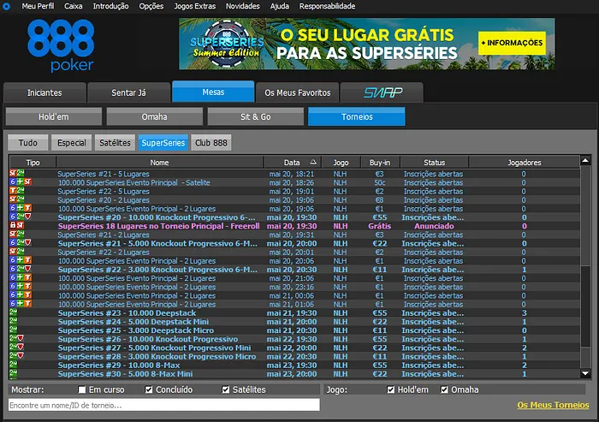Screen dimensions: 599x422
Task: Click the scrollbar down arrow of the tournament list
Action: [585, 373]
